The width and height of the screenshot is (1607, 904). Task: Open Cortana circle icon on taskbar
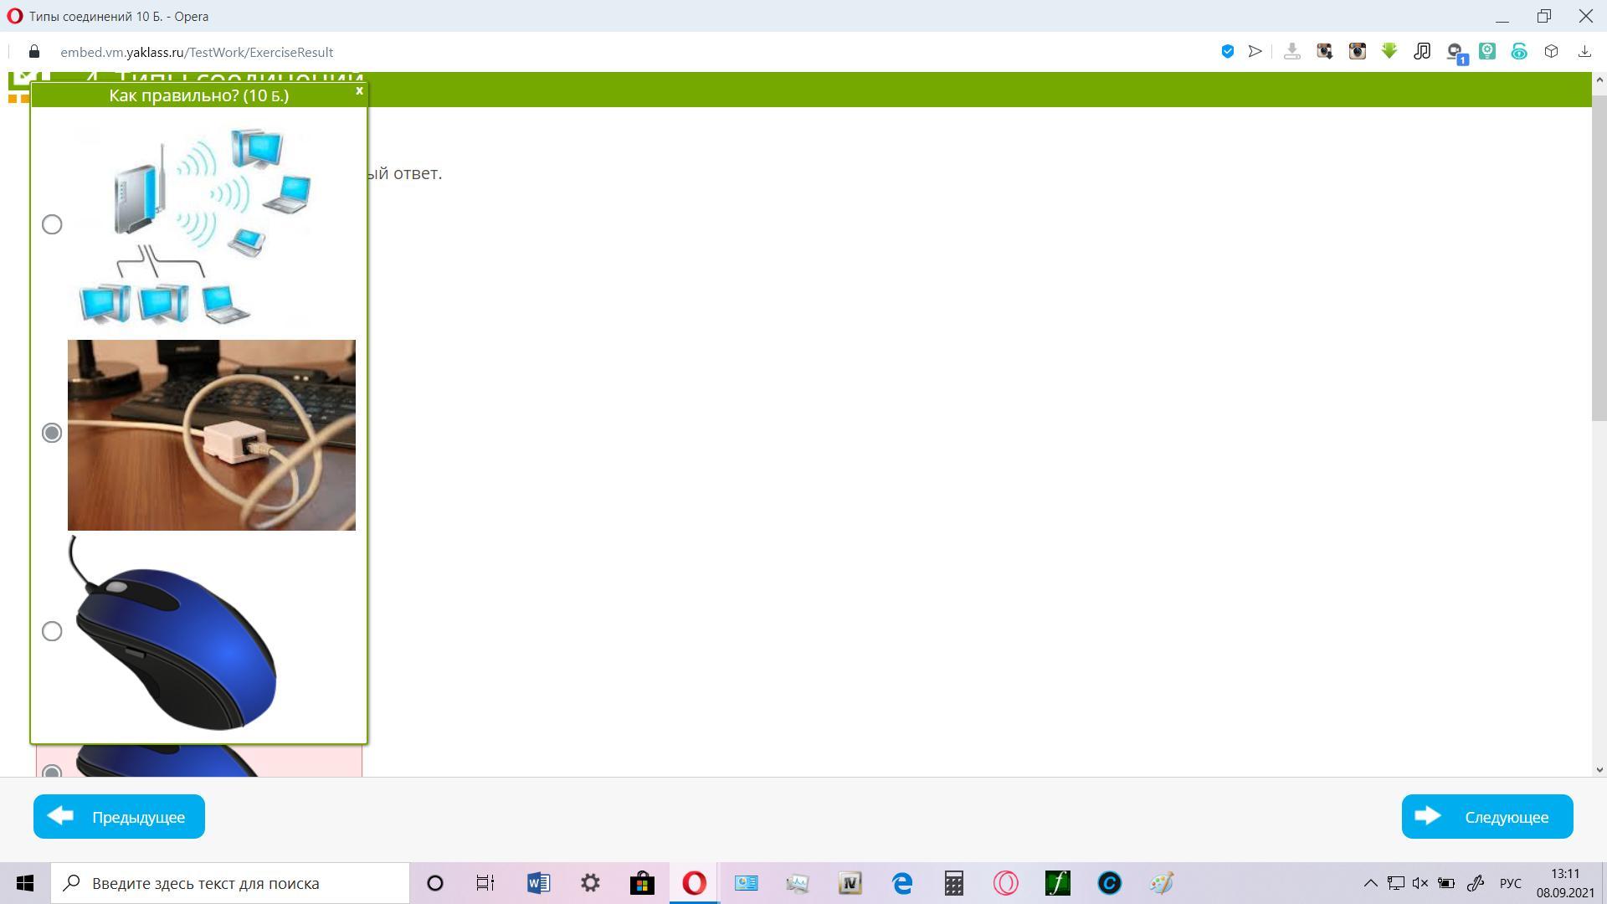tap(434, 883)
